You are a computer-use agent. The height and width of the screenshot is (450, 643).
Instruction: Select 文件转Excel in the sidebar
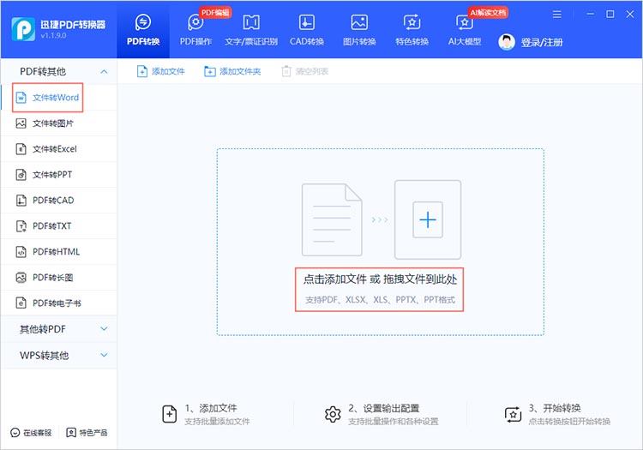click(x=58, y=149)
